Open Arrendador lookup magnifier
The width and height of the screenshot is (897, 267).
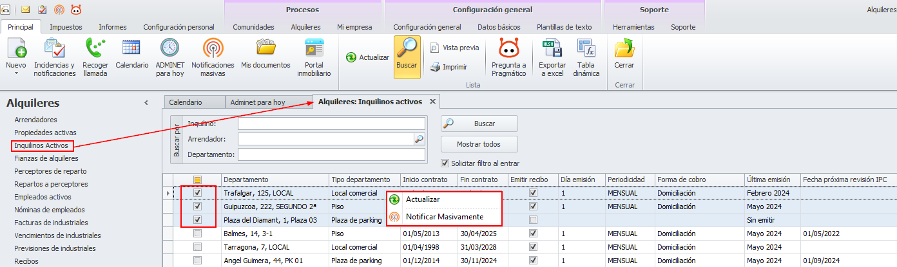tap(419, 138)
